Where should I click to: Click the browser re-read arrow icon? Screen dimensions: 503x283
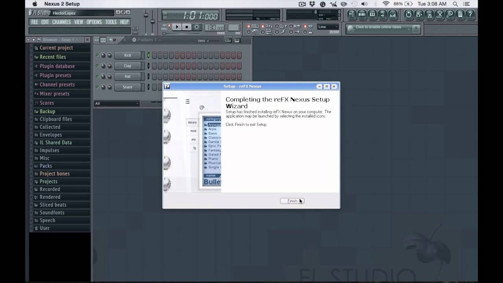pos(39,40)
